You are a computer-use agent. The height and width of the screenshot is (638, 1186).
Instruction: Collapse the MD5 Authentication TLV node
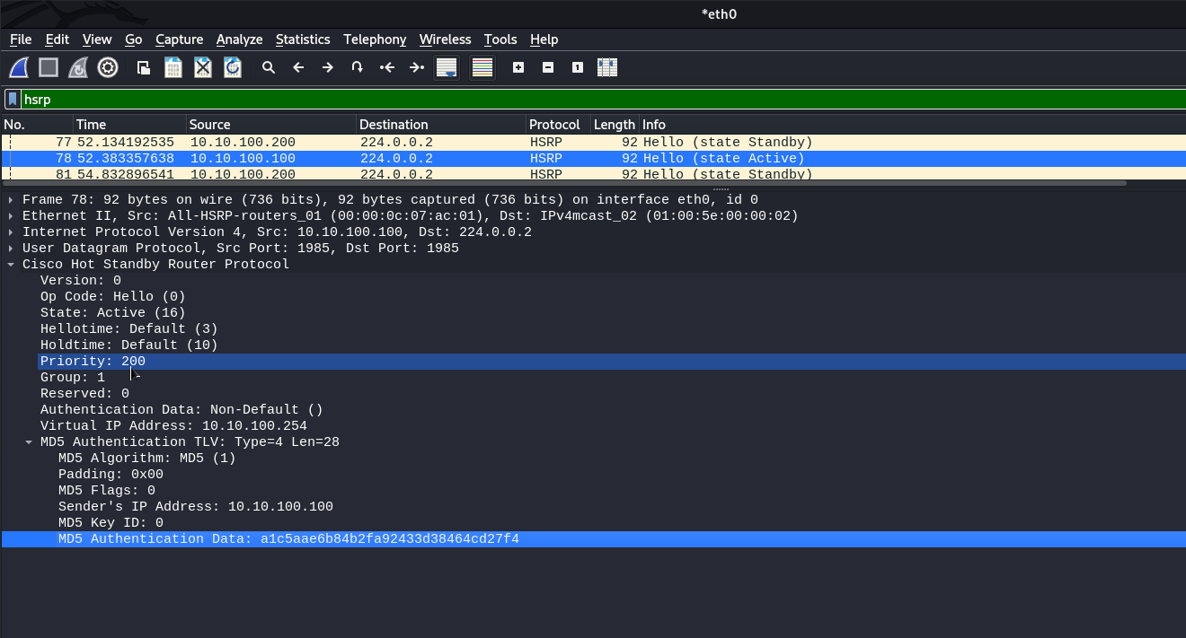[x=29, y=442]
